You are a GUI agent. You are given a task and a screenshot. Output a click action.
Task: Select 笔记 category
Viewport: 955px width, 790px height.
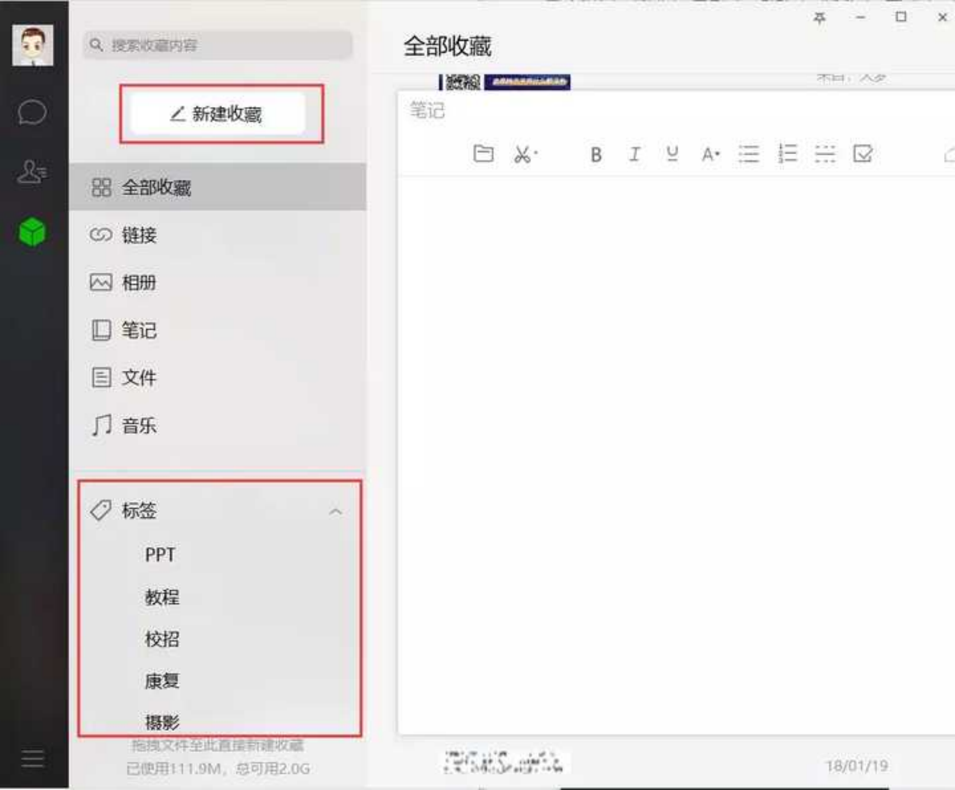pyautogui.click(x=217, y=330)
